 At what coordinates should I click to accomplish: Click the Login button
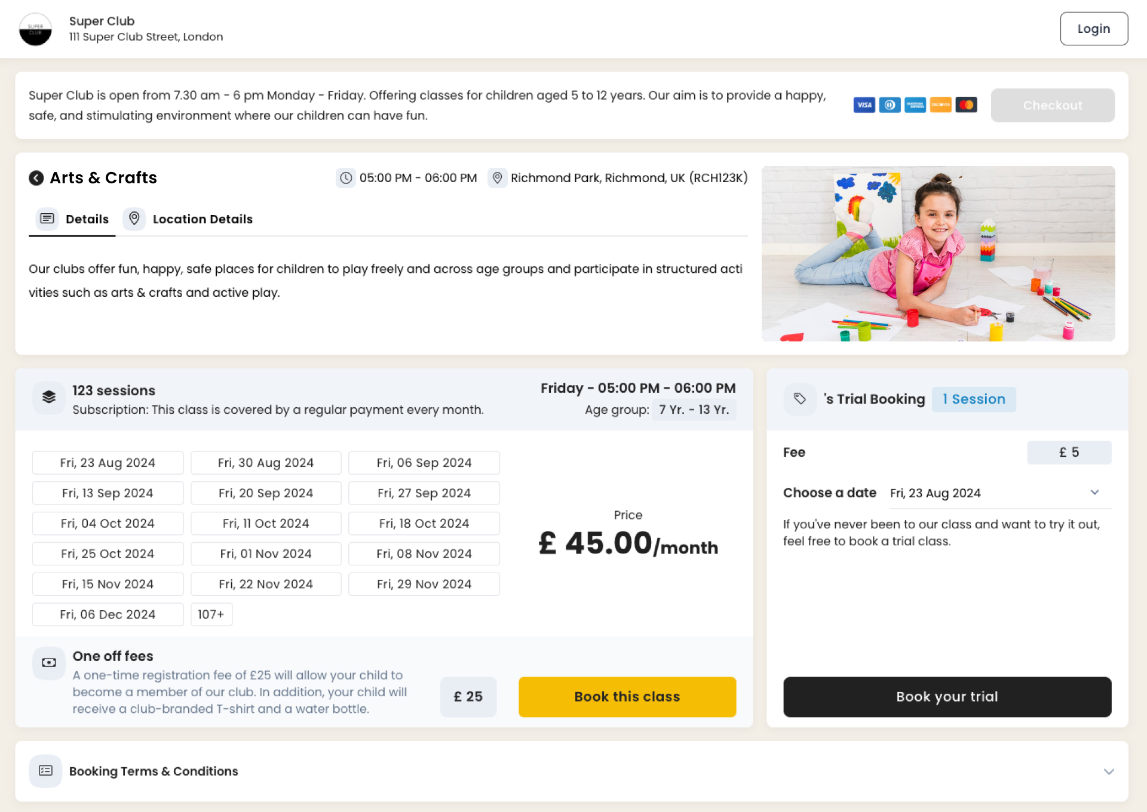click(1093, 29)
